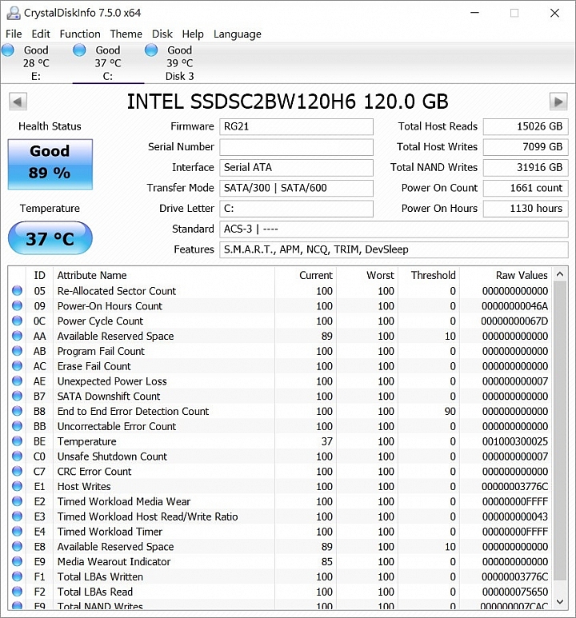Image resolution: width=576 pixels, height=618 pixels.
Task: Open the Theme menu
Action: click(126, 34)
